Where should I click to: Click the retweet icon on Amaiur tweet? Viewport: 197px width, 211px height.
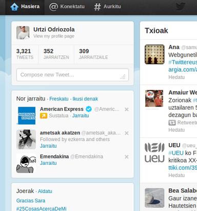coord(172,122)
